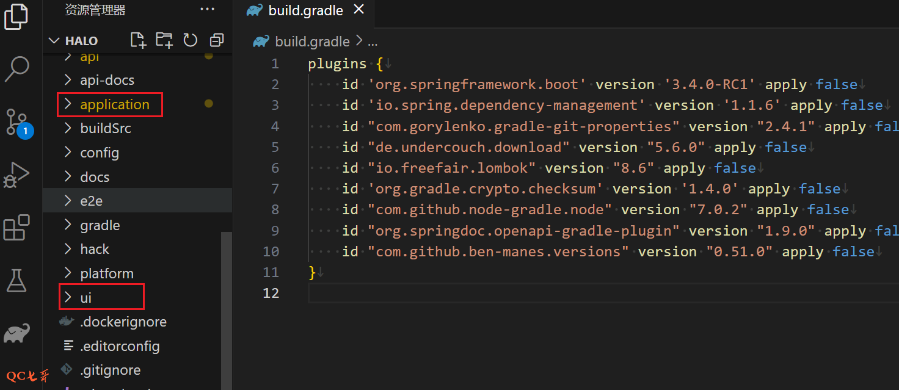
Task: Open the Explorer view in activity bar
Action: 16,16
